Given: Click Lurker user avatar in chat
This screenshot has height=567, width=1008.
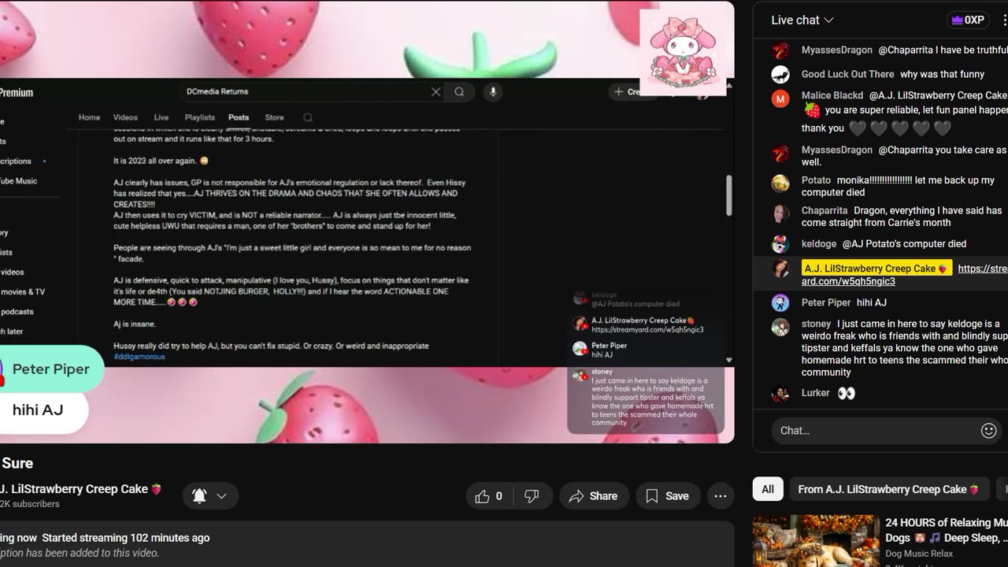Looking at the screenshot, I should tap(780, 393).
